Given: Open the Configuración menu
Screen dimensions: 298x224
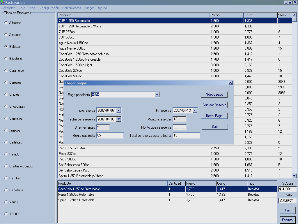Looking at the screenshot, I should [49, 8].
